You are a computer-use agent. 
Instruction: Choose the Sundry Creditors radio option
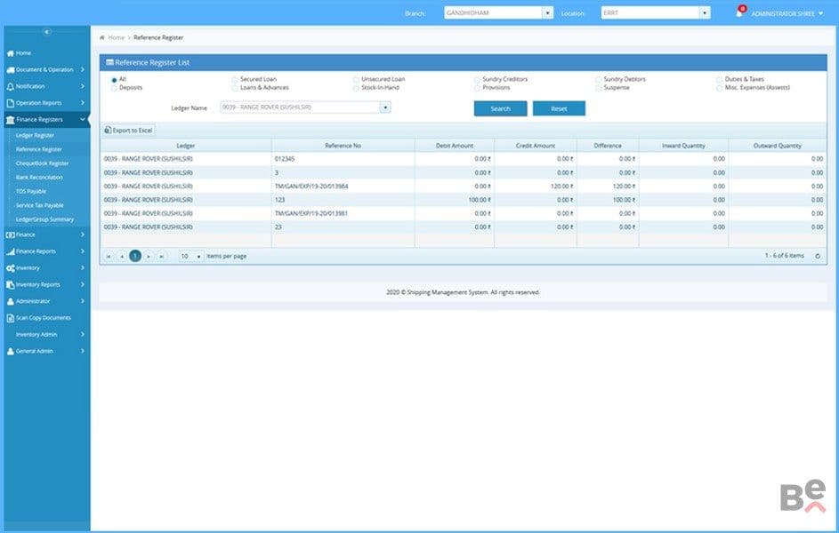pyautogui.click(x=477, y=80)
